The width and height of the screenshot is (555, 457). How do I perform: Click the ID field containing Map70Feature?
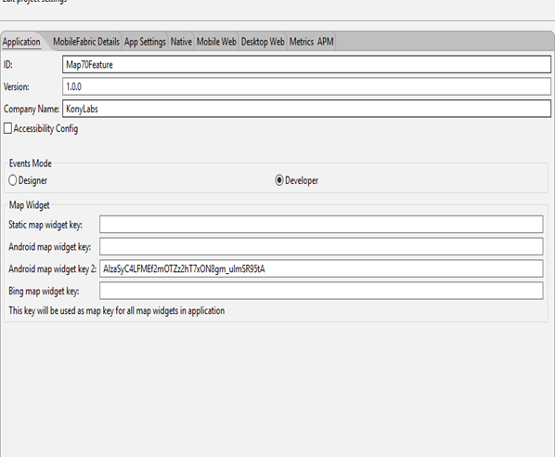coord(306,64)
